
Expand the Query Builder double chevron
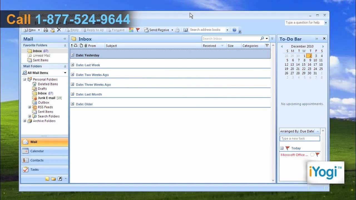(272, 39)
